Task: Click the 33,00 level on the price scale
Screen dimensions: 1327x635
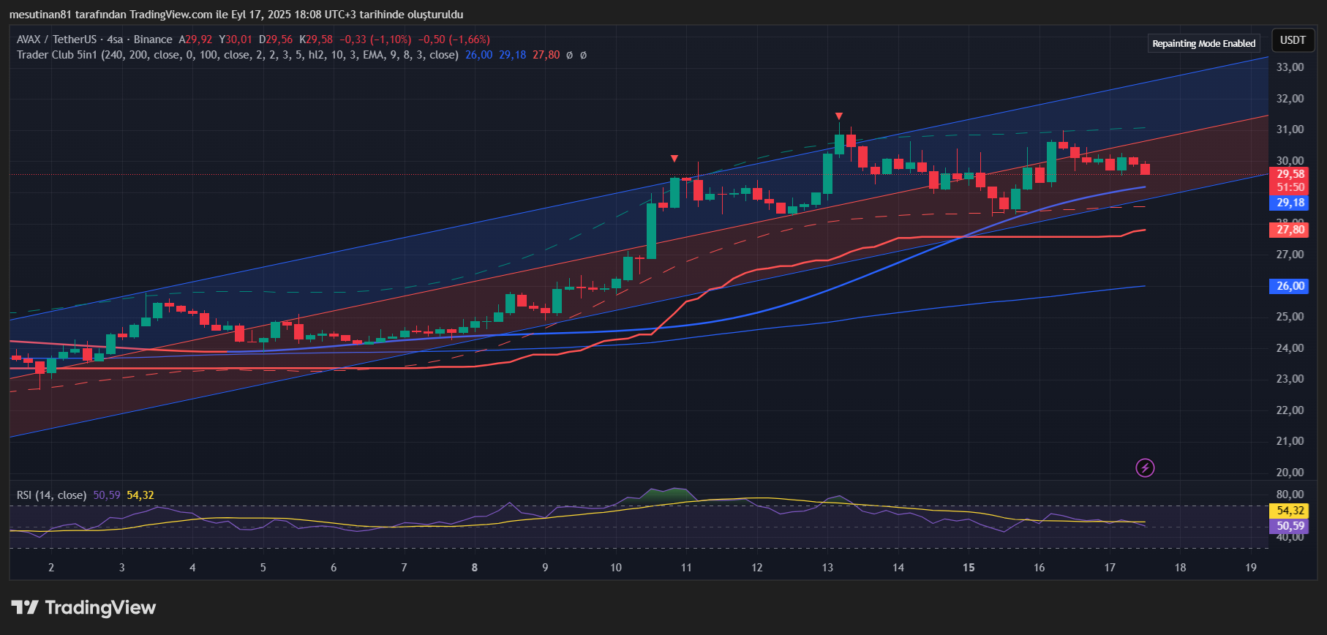Action: click(x=1290, y=67)
